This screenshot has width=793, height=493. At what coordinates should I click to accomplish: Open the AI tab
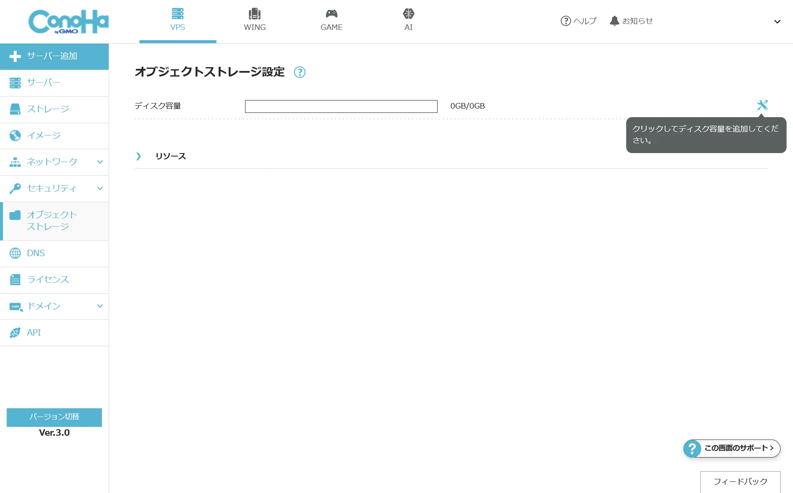(x=408, y=20)
